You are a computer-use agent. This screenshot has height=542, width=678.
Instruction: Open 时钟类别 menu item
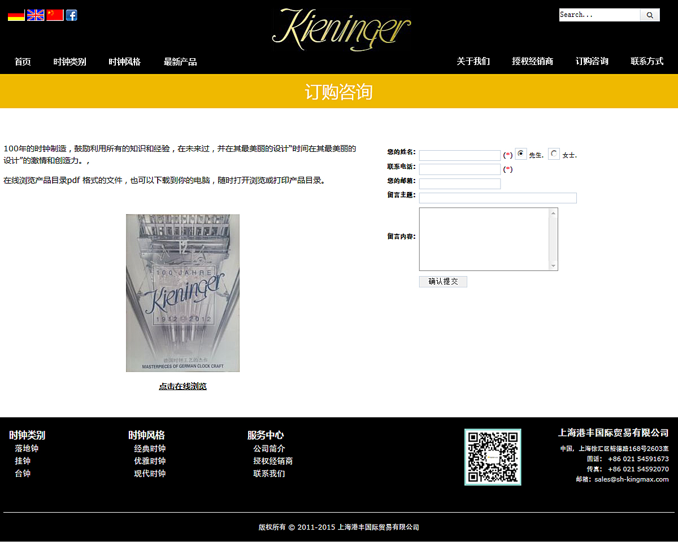pos(70,62)
